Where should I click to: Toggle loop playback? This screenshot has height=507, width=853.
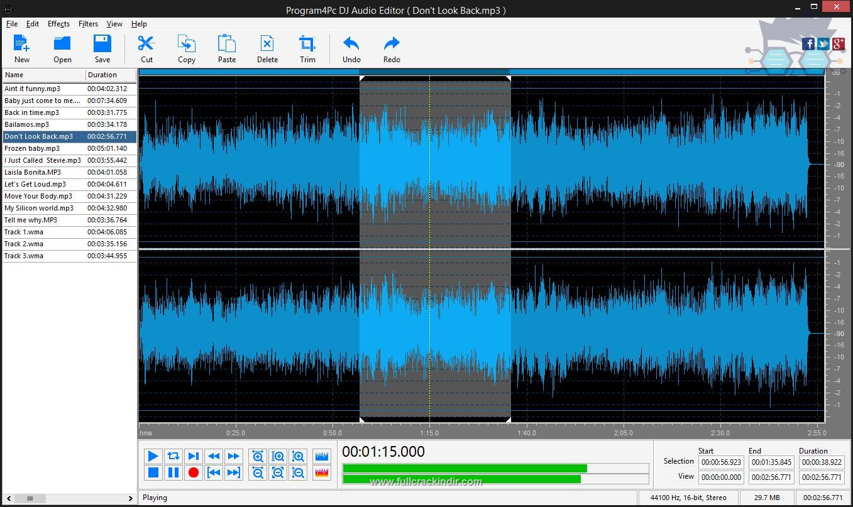point(173,456)
